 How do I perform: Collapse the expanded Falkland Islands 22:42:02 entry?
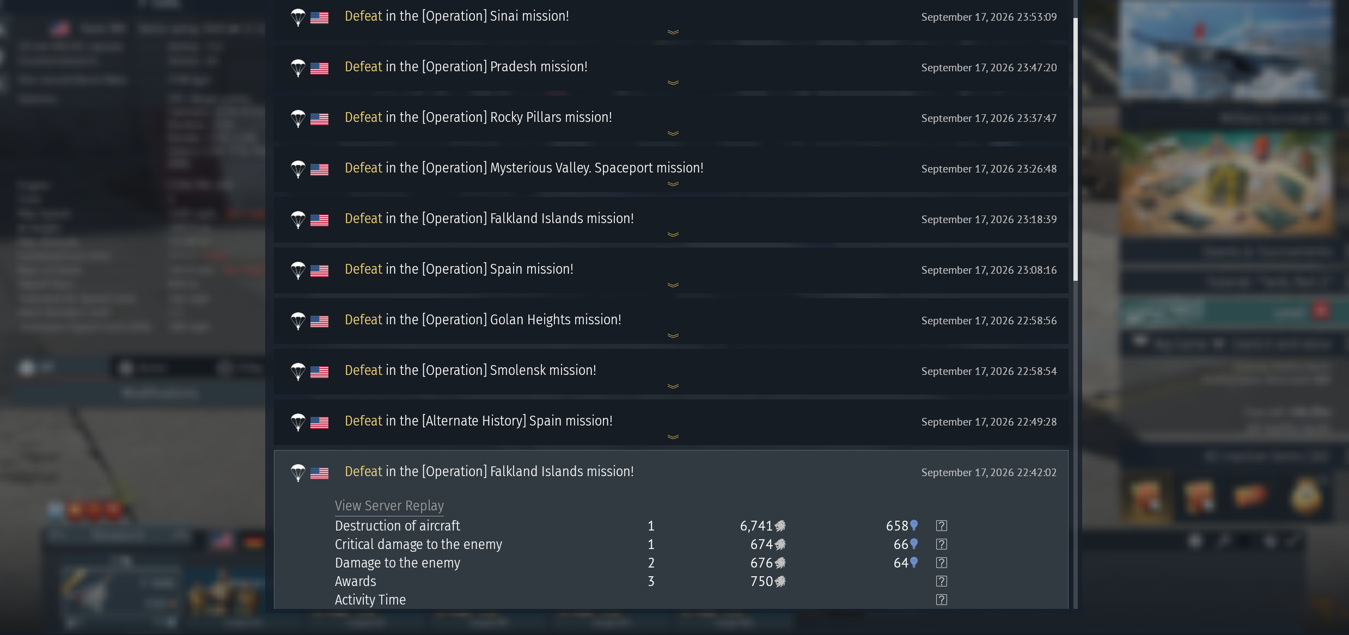(x=671, y=472)
